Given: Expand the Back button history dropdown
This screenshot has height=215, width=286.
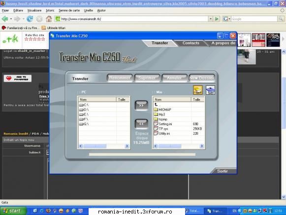Looking at the screenshot, I should click(x=11, y=19).
